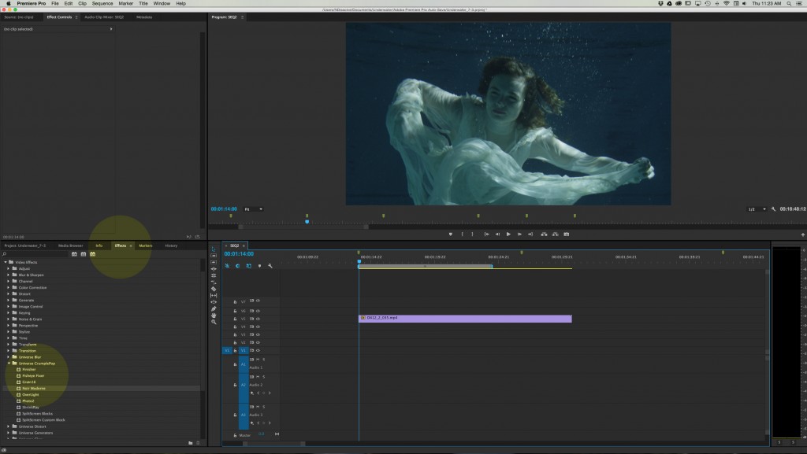Open timeline display settings wrench
This screenshot has width=807, height=454.
(x=270, y=266)
